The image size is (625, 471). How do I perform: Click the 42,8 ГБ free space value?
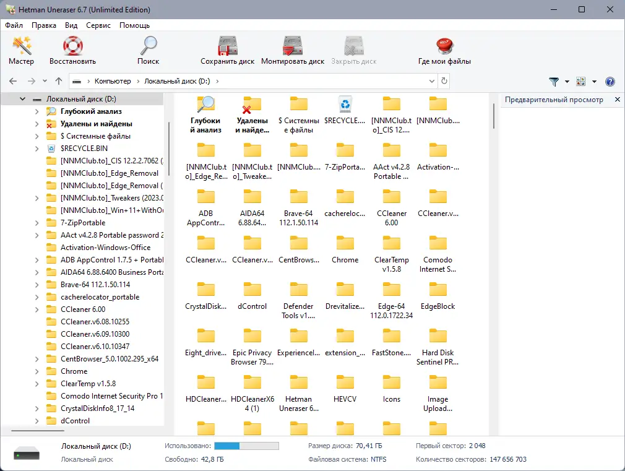212,459
